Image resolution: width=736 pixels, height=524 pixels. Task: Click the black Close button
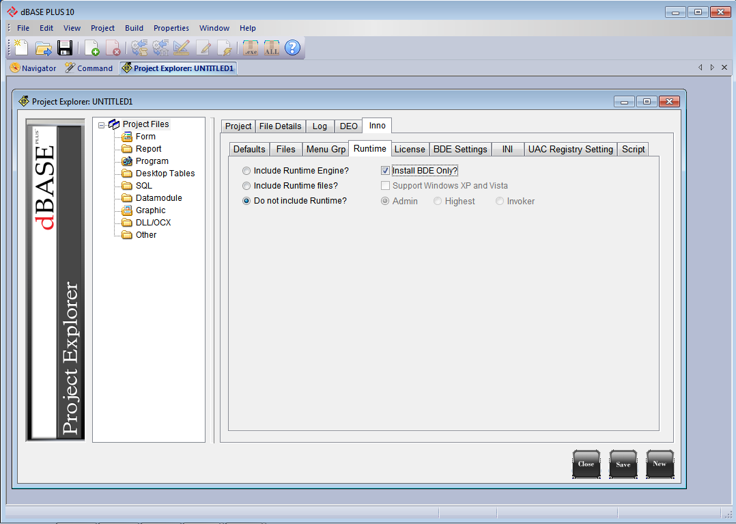coord(586,464)
